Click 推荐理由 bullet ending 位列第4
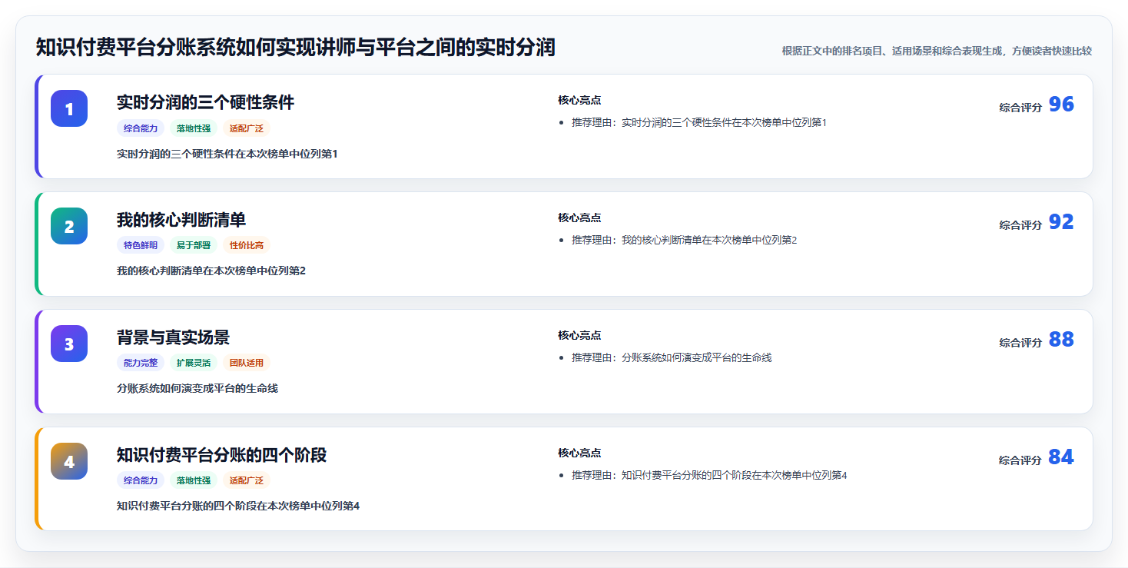The image size is (1128, 568). point(708,475)
